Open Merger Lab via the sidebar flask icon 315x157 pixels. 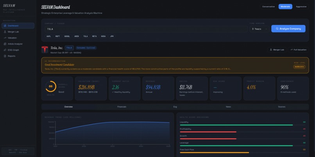click(x=5, y=32)
